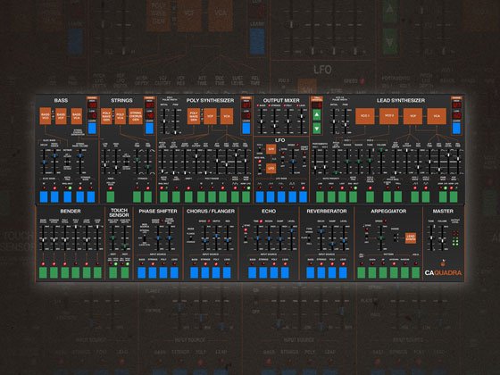This screenshot has height=375, width=500.
Task: Enable Poly input source for Chorus/Flanger
Action: 216,273
